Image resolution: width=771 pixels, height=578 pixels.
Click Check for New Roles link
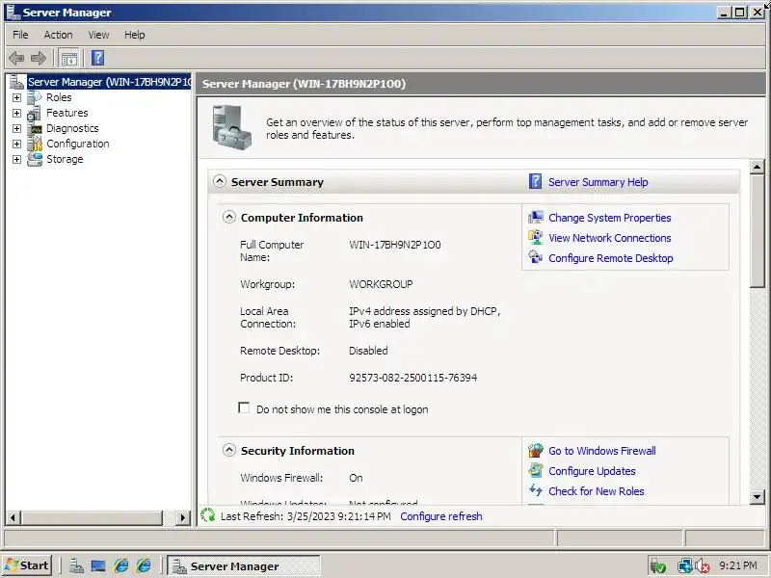(596, 491)
